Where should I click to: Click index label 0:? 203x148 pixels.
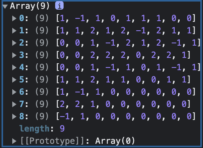point(24,18)
